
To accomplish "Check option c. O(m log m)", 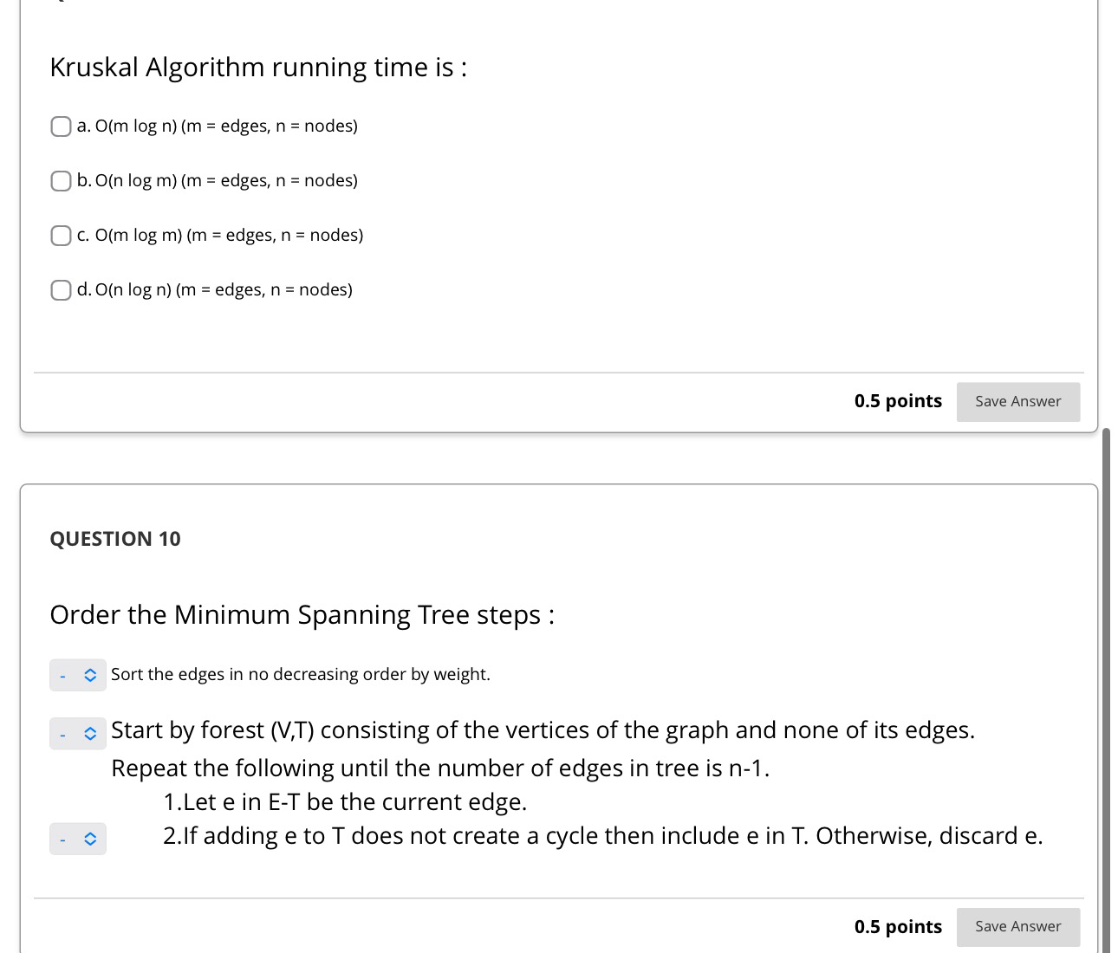I will [61, 236].
